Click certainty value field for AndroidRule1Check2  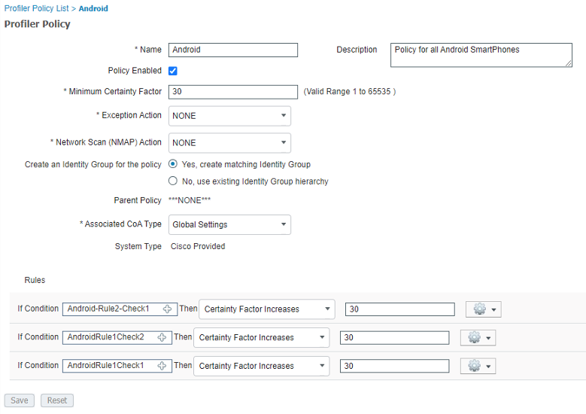tap(394, 338)
